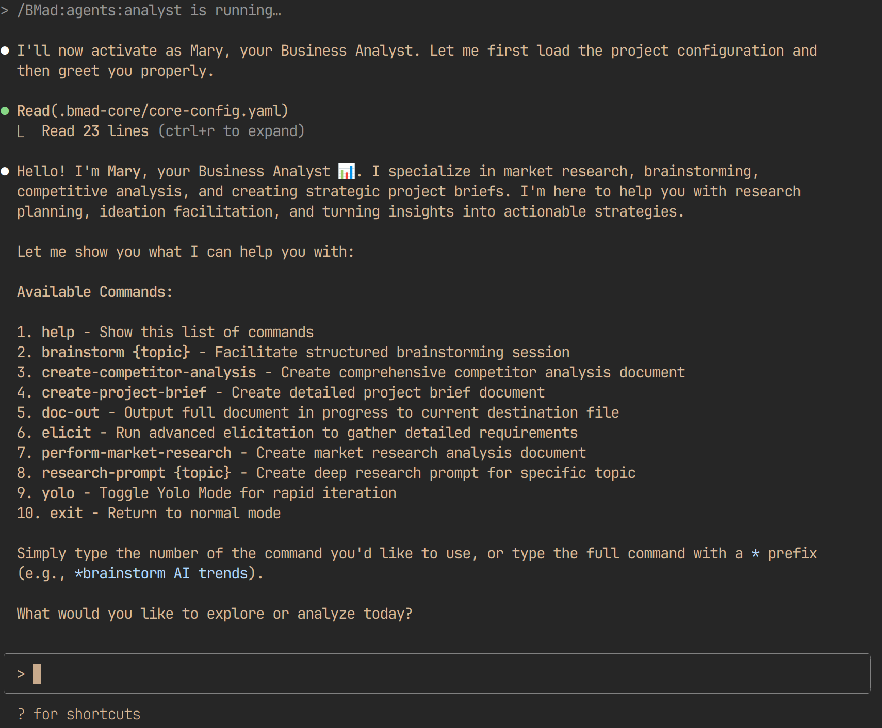Click the perform-market-research command

coord(136,453)
